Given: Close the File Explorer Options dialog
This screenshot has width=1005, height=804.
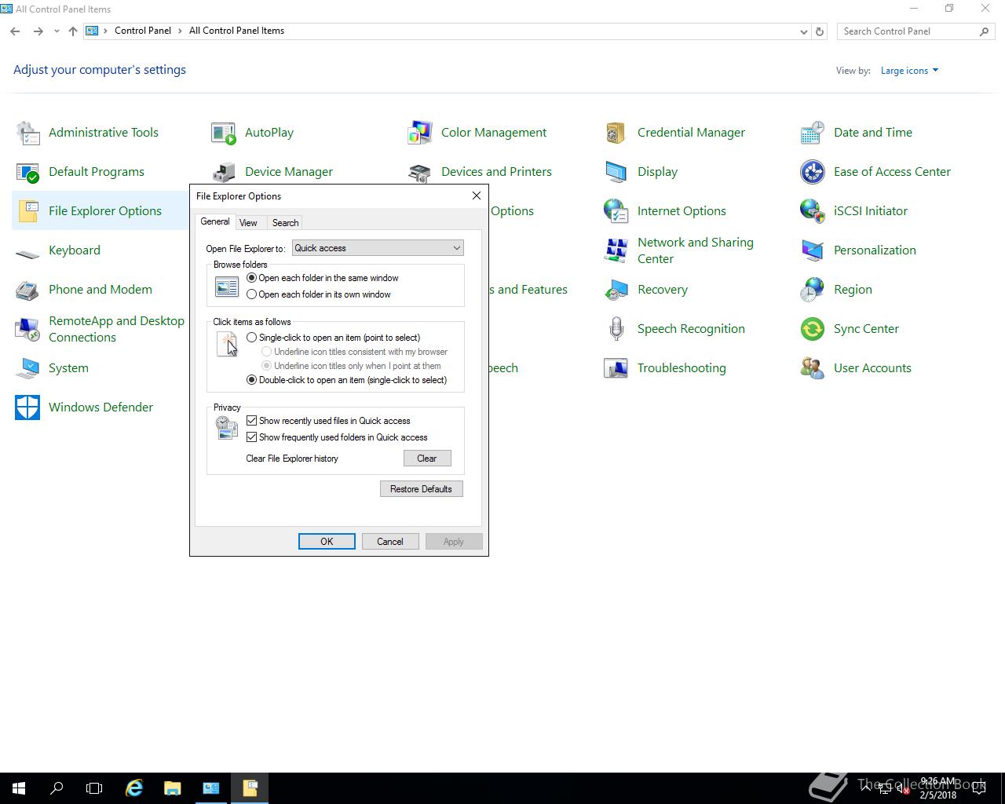Looking at the screenshot, I should pos(476,196).
